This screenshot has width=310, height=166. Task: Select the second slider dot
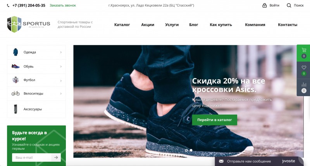click(191, 150)
